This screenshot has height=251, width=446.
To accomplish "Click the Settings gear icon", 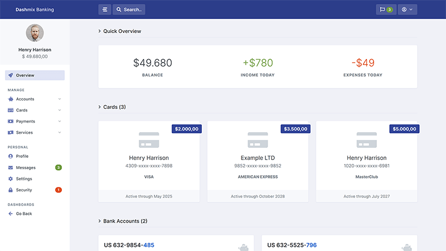I will pos(11,179).
